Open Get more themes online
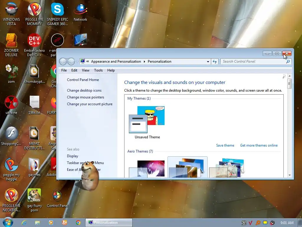 pyautogui.click(x=259, y=145)
